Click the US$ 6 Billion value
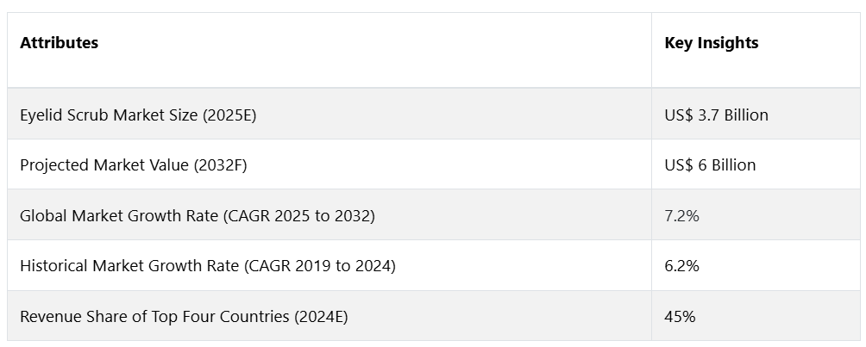 tap(710, 165)
